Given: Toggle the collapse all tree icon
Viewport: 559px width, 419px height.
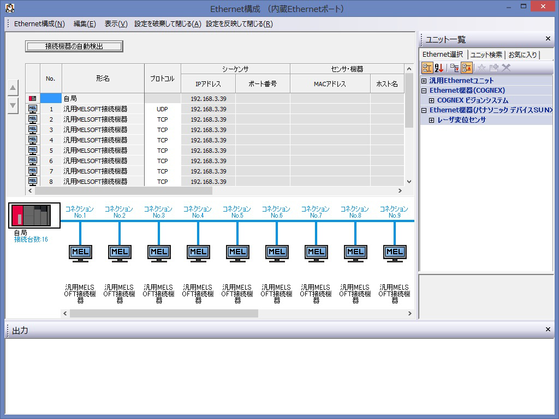Looking at the screenshot, I should [x=467, y=68].
